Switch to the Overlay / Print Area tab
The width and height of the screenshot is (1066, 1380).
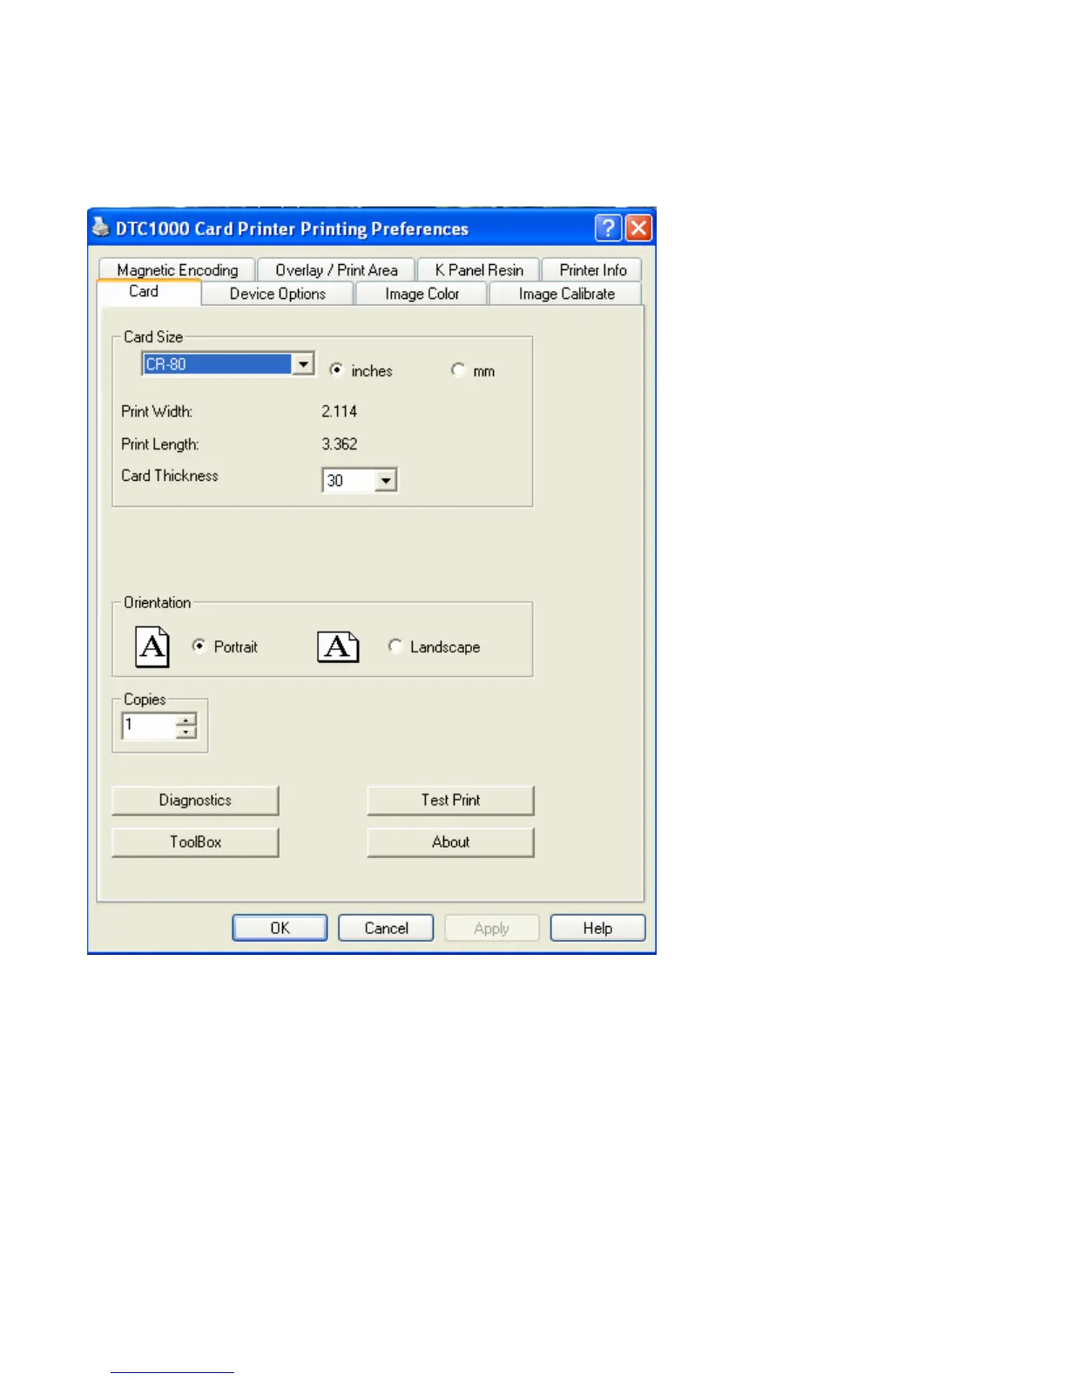pos(336,270)
